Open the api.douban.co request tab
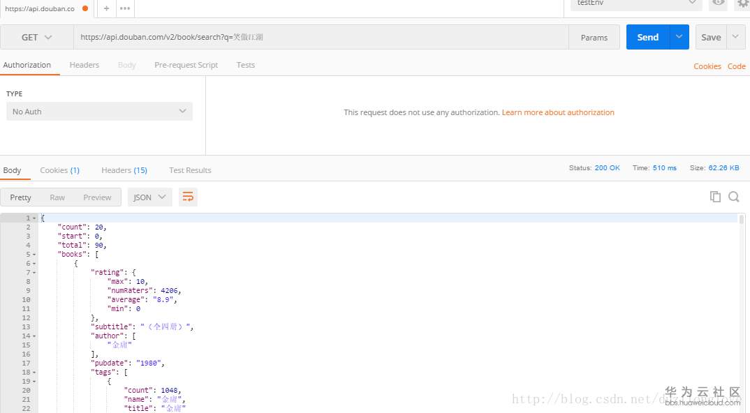This screenshot has width=750, height=413. (46, 8)
